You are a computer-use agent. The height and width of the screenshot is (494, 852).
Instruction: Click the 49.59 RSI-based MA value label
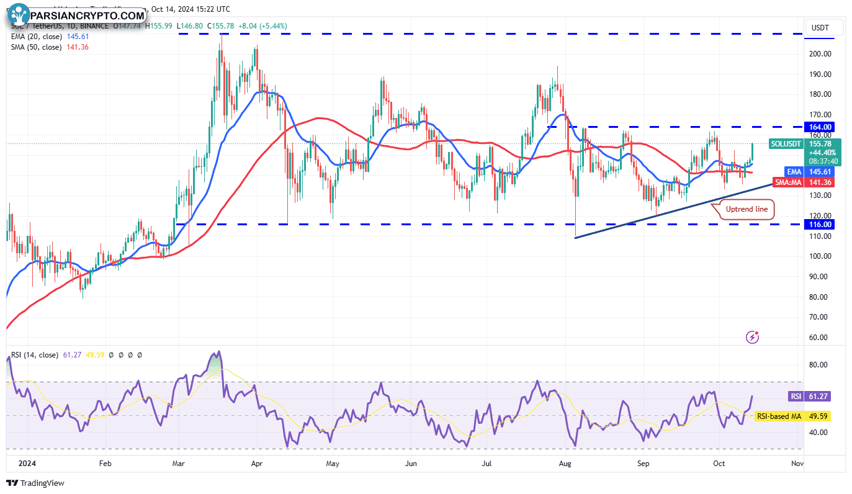[x=819, y=416]
